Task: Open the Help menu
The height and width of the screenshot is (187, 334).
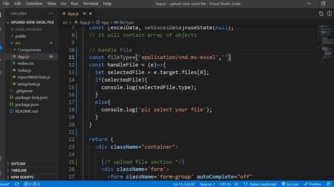Action: coord(107,4)
